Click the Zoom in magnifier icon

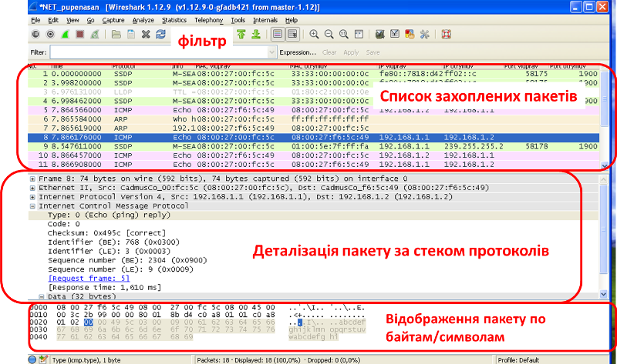coord(314,35)
